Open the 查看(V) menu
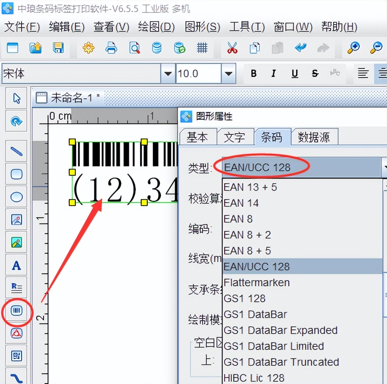 tap(111, 27)
